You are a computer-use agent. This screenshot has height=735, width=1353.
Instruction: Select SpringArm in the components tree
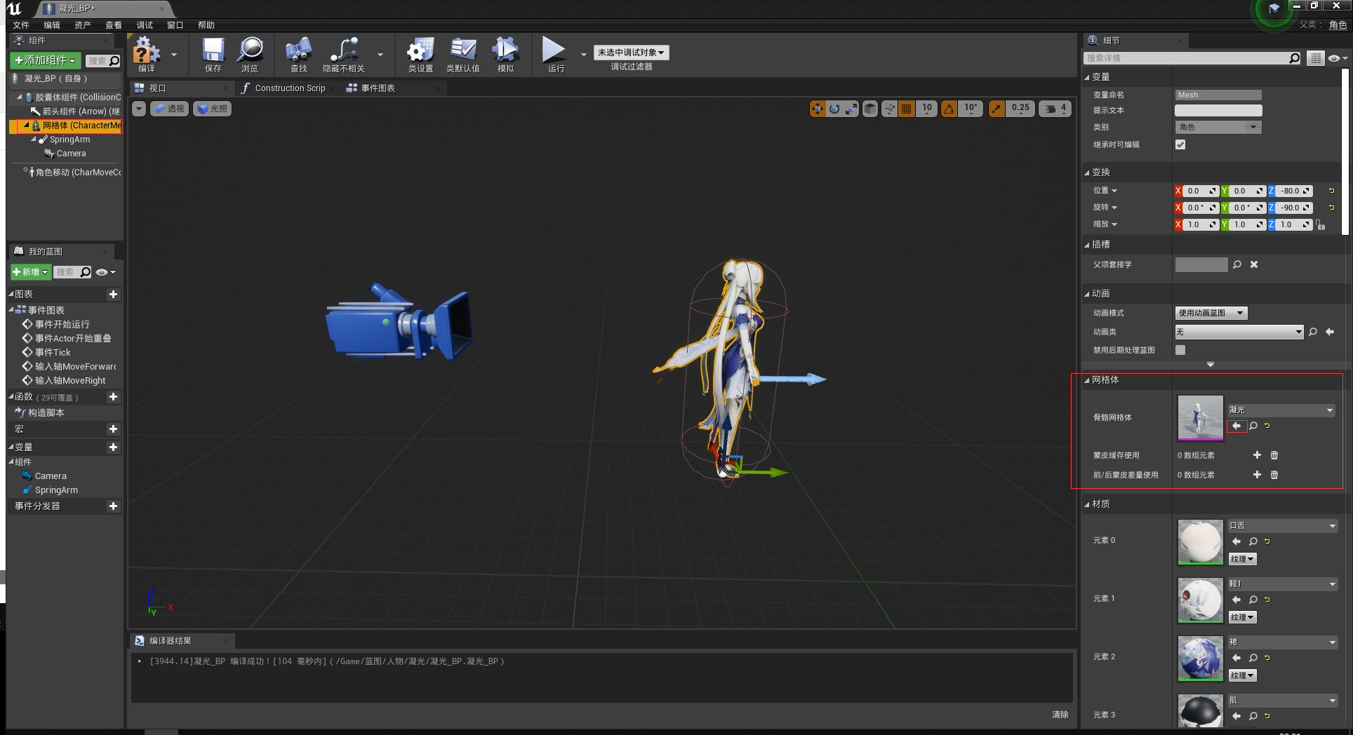69,140
